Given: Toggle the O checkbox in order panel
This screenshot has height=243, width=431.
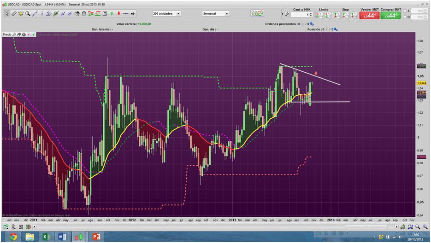Looking at the screenshot, I should (405, 17).
